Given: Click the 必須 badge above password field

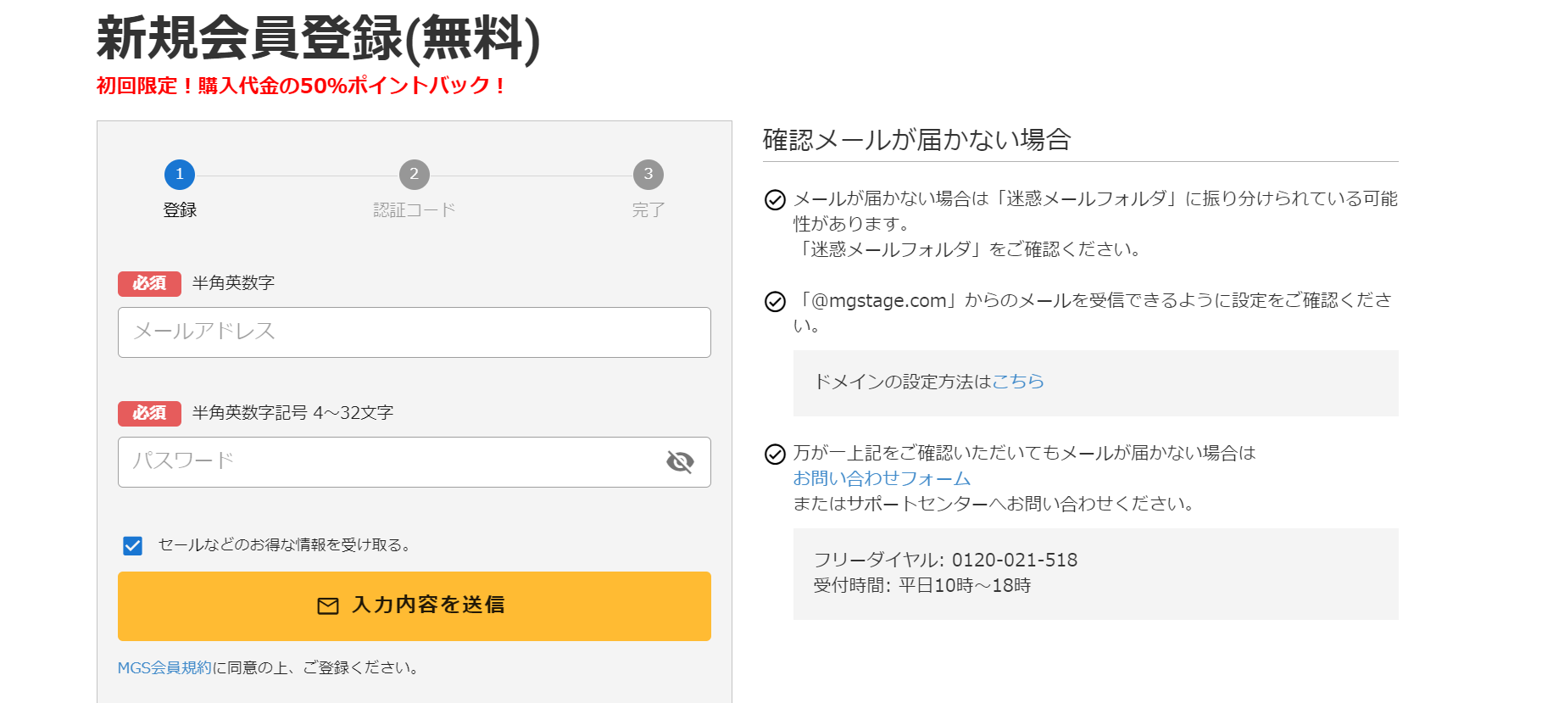Looking at the screenshot, I should click(x=149, y=413).
